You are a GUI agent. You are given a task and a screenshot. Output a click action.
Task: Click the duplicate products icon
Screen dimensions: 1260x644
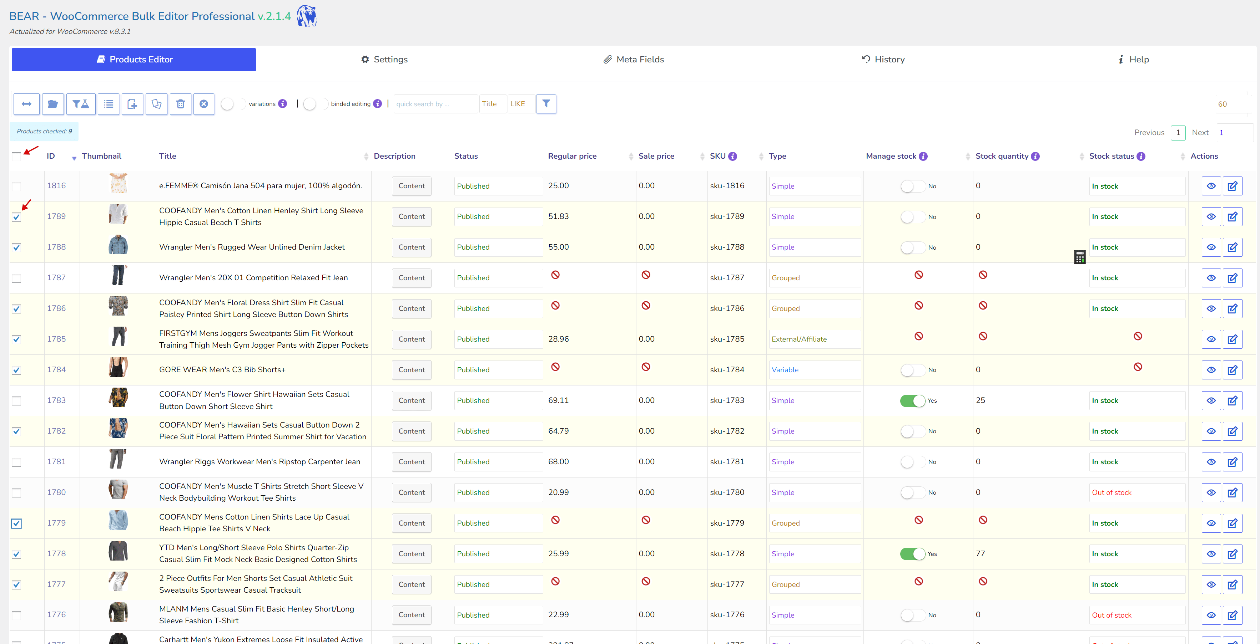[x=157, y=103]
